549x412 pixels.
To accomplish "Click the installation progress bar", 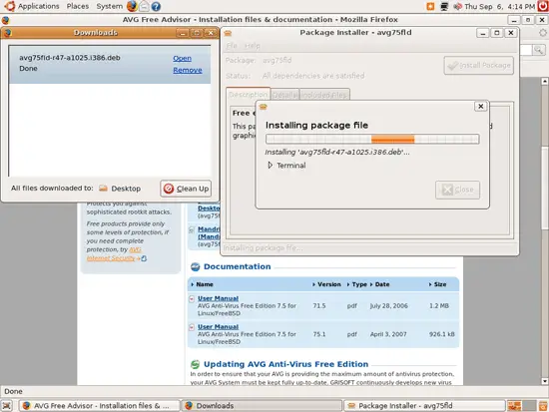I will pyautogui.click(x=372, y=139).
